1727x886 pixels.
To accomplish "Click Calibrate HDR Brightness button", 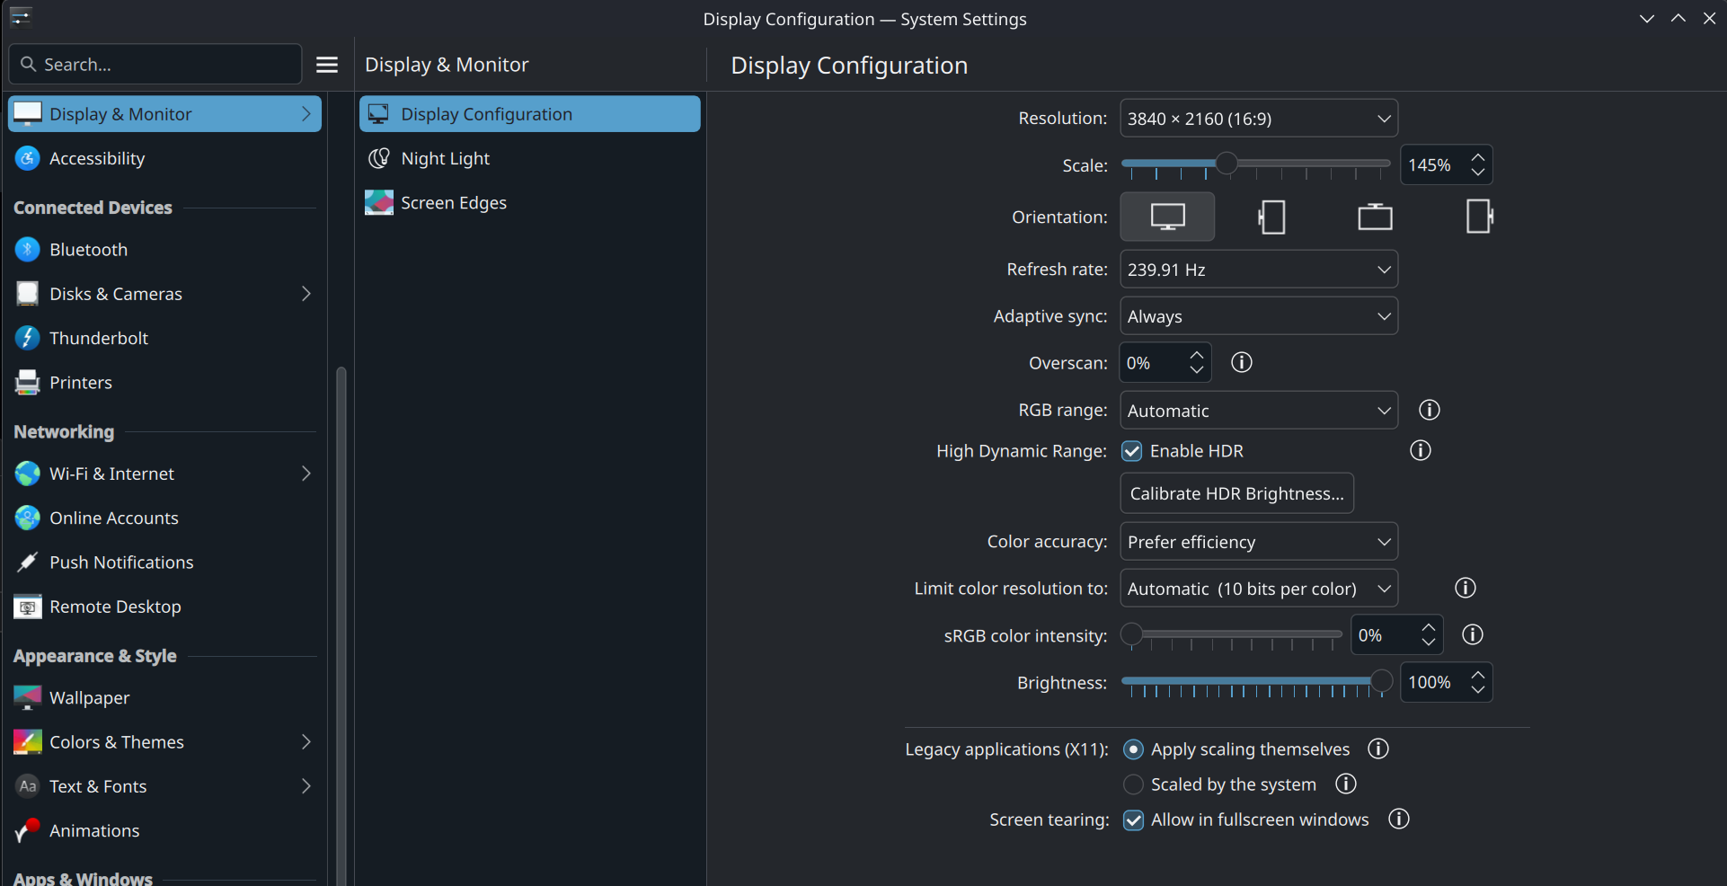I will coord(1236,493).
